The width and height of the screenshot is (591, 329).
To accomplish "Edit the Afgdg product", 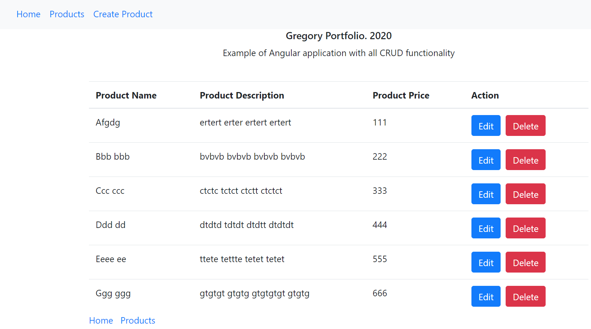I will tap(486, 126).
